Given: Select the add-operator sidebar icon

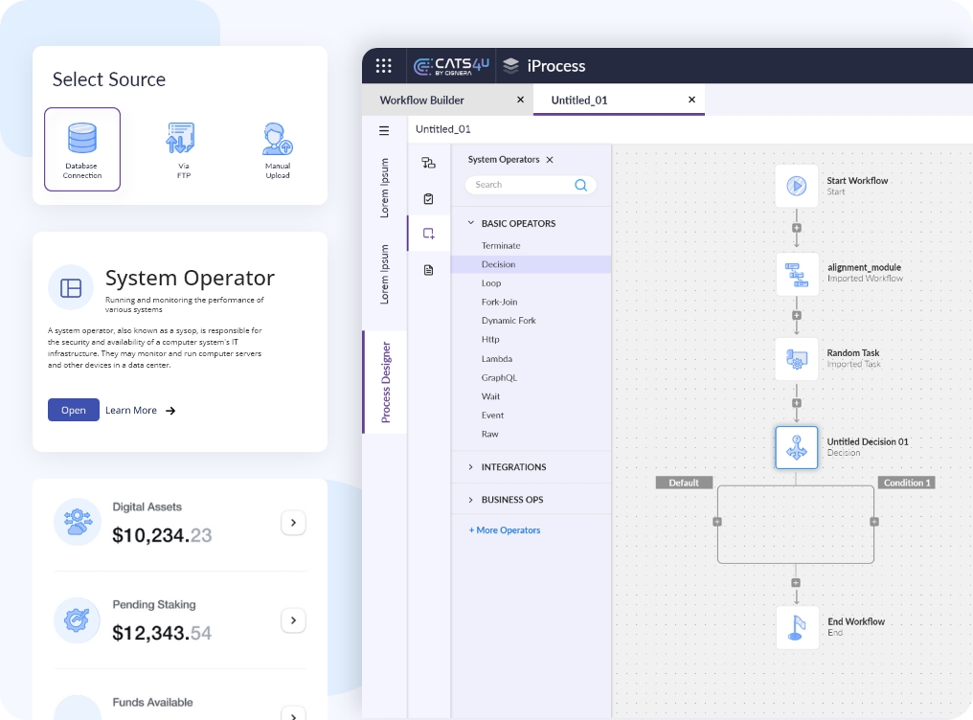Looking at the screenshot, I should [428, 234].
